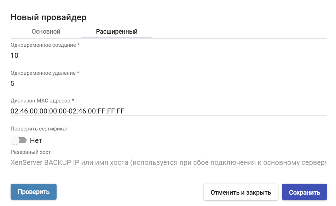The height and width of the screenshot is (206, 336).
Task: Save provider with Сохранить button
Action: [305, 192]
